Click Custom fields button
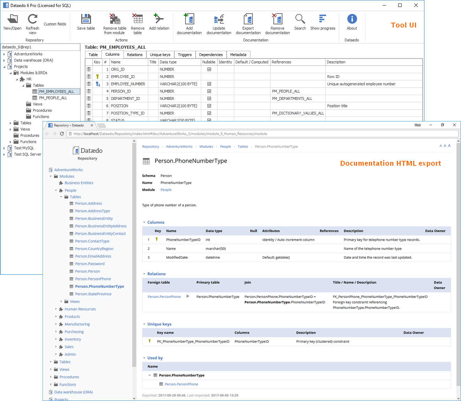 pyautogui.click(x=55, y=24)
